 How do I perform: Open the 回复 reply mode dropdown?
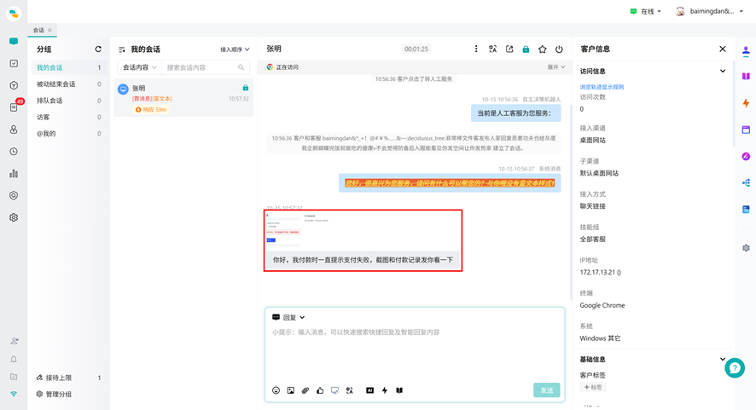288,317
